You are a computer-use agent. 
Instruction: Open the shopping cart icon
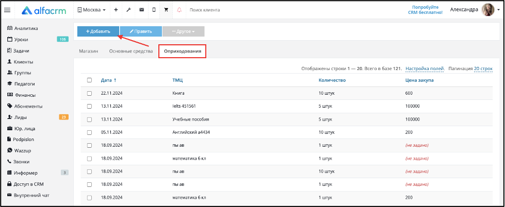166,10
